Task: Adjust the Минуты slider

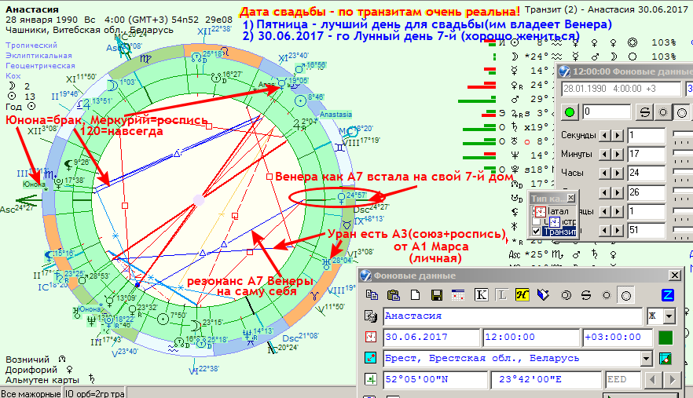Action: [x=682, y=154]
